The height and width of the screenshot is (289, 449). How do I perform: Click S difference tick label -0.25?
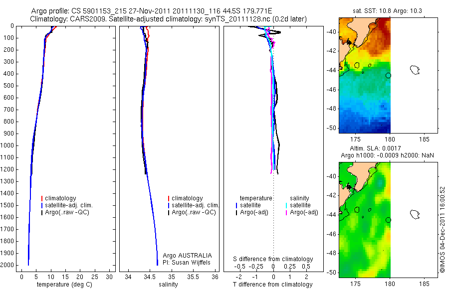[256, 267]
